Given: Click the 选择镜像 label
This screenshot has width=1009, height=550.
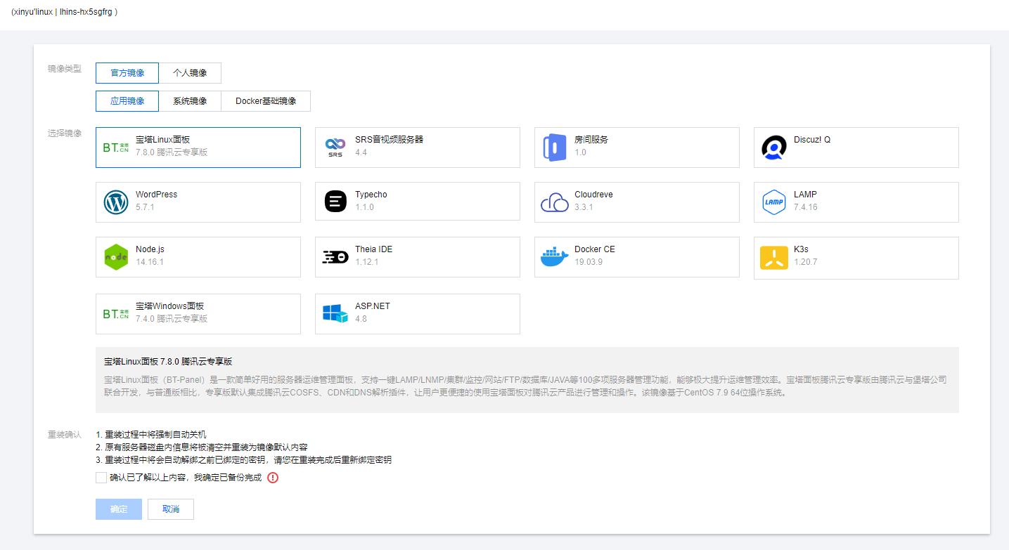Looking at the screenshot, I should point(65,133).
